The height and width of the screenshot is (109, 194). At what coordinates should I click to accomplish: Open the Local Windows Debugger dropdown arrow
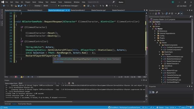point(79,6)
